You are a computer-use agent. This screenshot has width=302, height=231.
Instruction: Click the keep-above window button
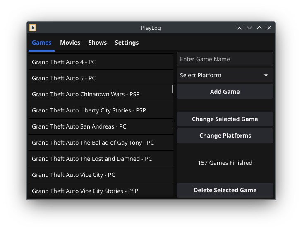(240, 28)
